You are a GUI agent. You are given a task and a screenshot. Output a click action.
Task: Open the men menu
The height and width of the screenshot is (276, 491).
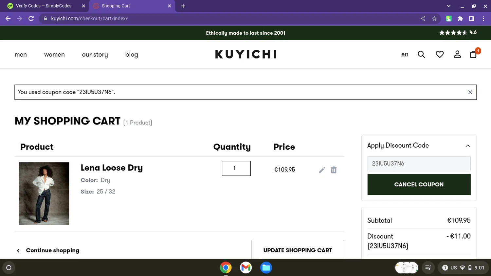21,55
